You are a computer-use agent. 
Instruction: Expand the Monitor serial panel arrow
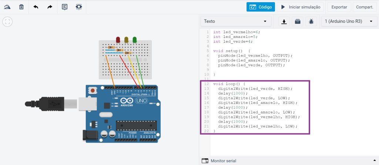[375, 161]
